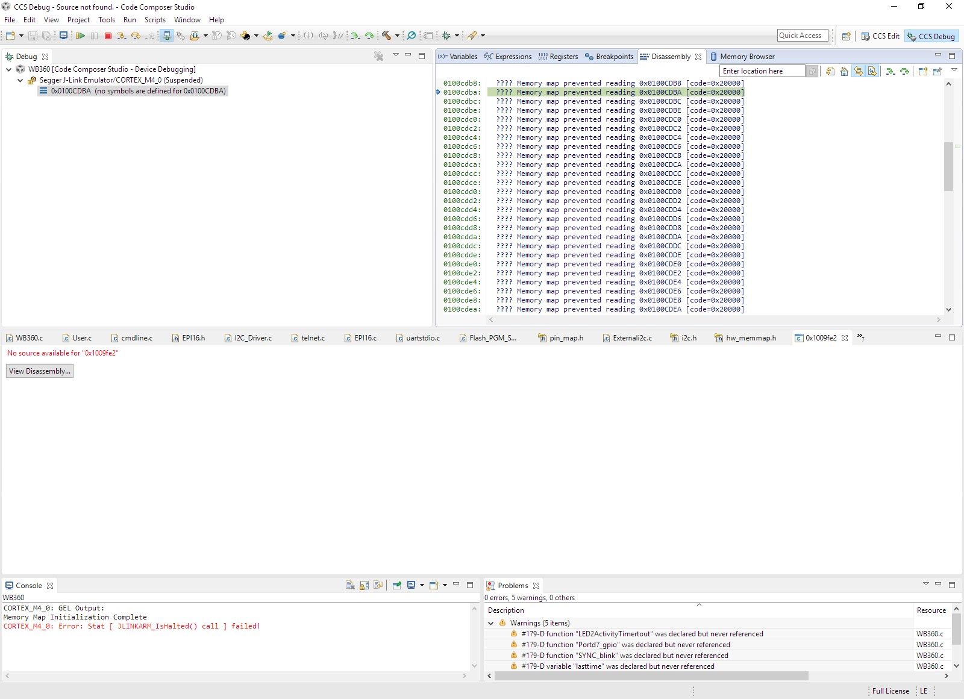The width and height of the screenshot is (964, 699).
Task: Open the uartstdio.c editor tab
Action: pos(418,338)
